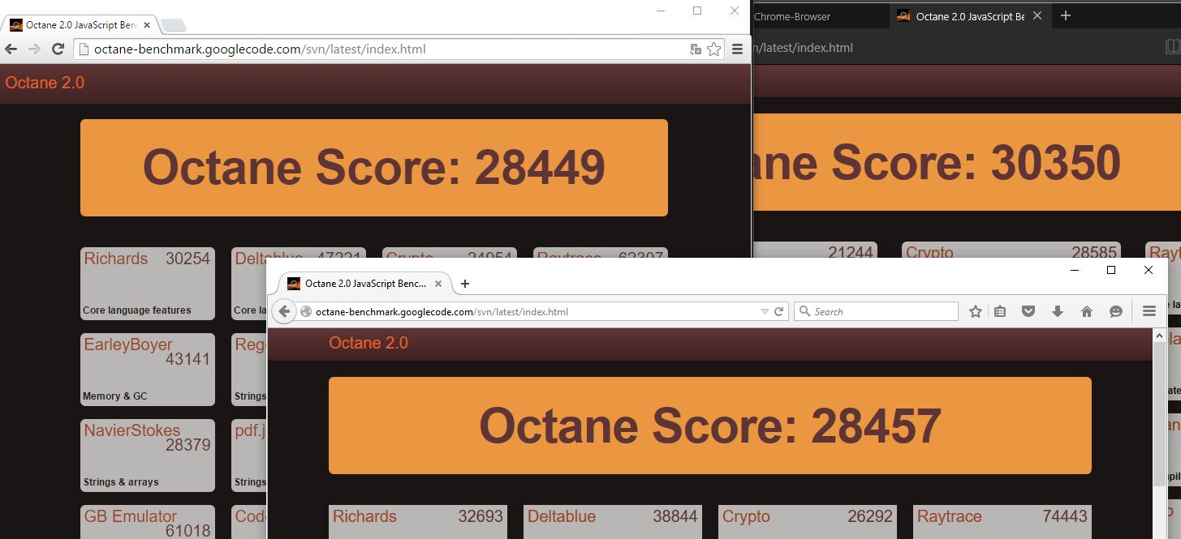The height and width of the screenshot is (539, 1181).
Task: Click the Firefox vertical scrollbar thumb
Action: tap(1160, 413)
